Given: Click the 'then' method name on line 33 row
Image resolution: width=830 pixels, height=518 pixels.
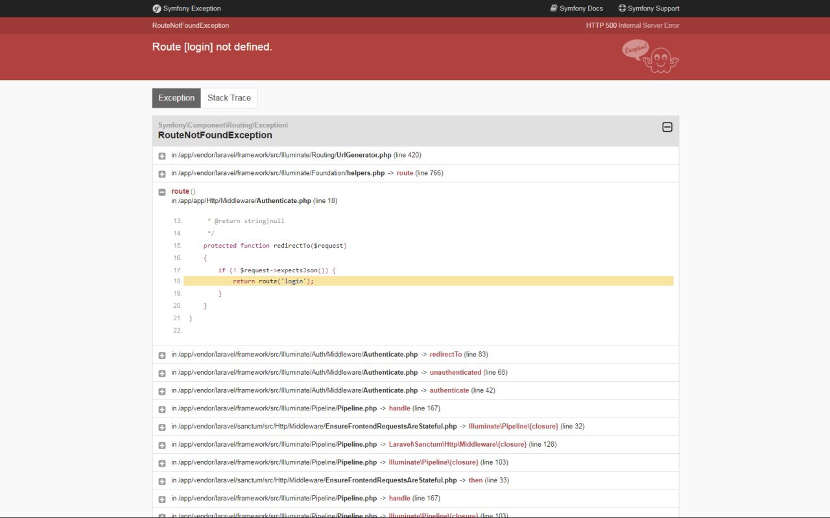Looking at the screenshot, I should pos(476,480).
